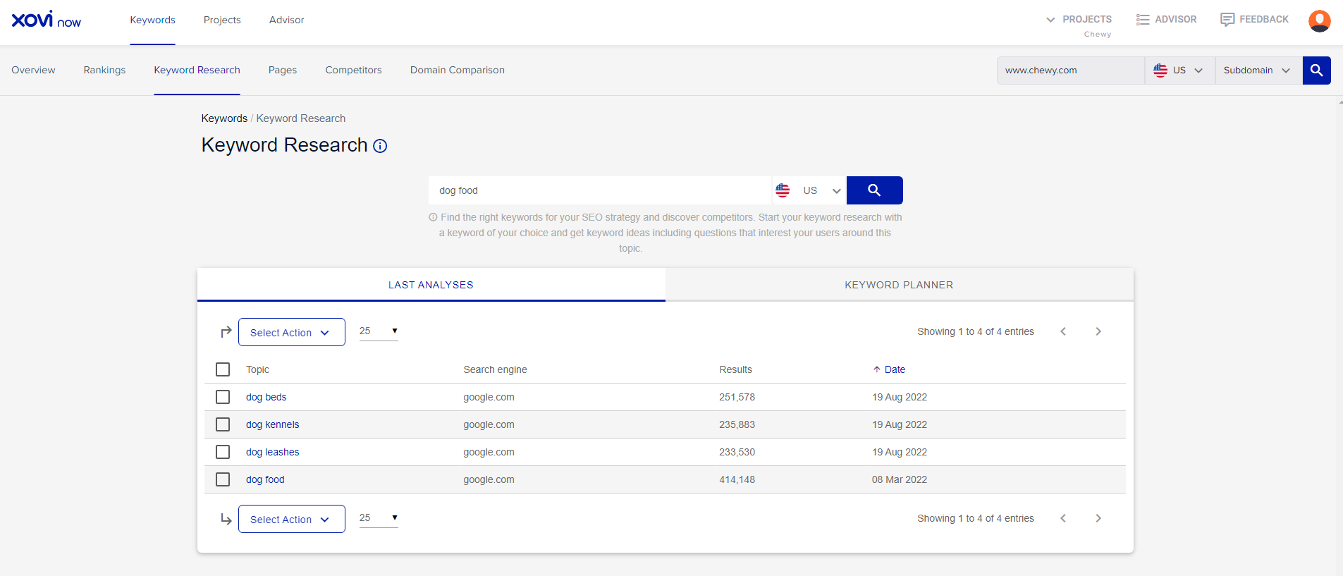Click the ADVISOR button in top right

(1167, 20)
